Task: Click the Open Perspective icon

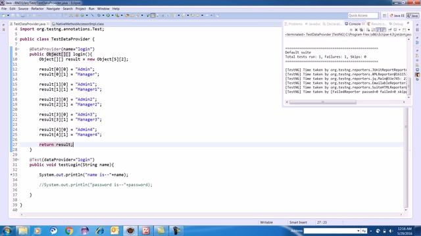Action: coord(384,16)
